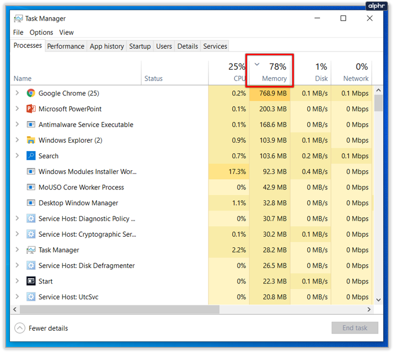Click the Disk Defragmenter service gear icon
This screenshot has width=394, height=353.
pyautogui.click(x=30, y=266)
